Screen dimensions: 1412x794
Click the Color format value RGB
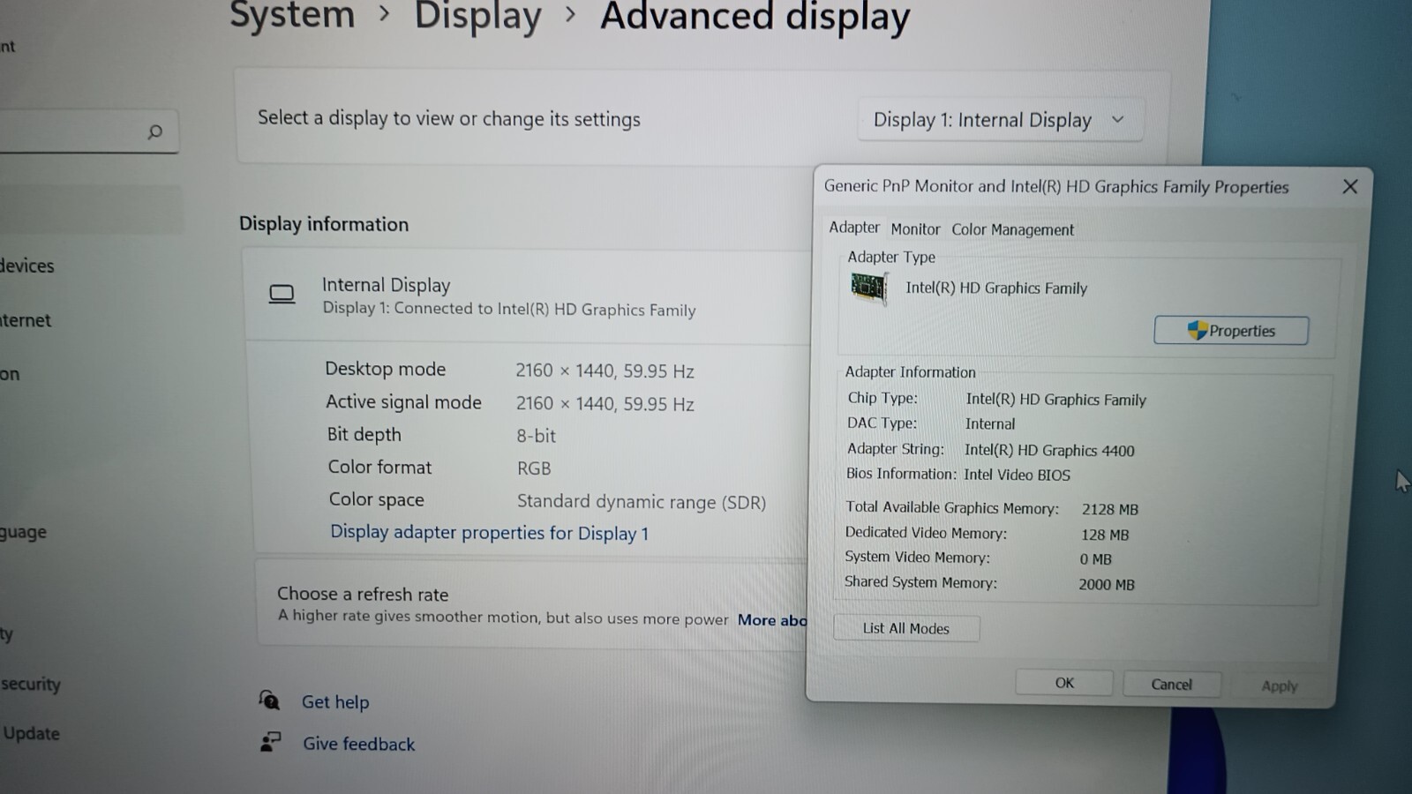coord(534,468)
